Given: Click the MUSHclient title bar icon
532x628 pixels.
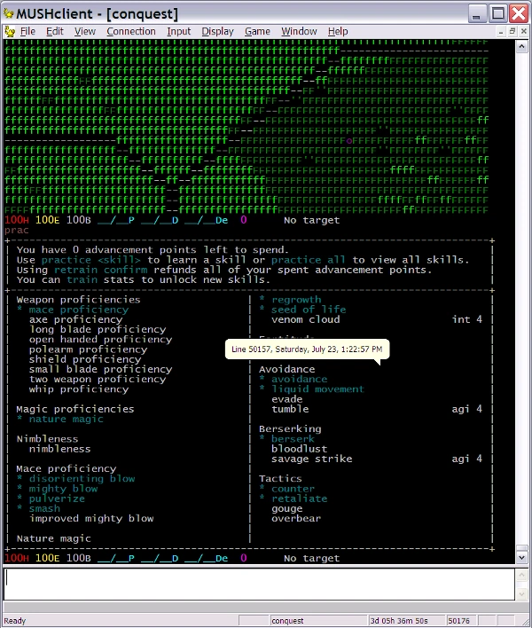Looking at the screenshot, I should [x=8, y=13].
